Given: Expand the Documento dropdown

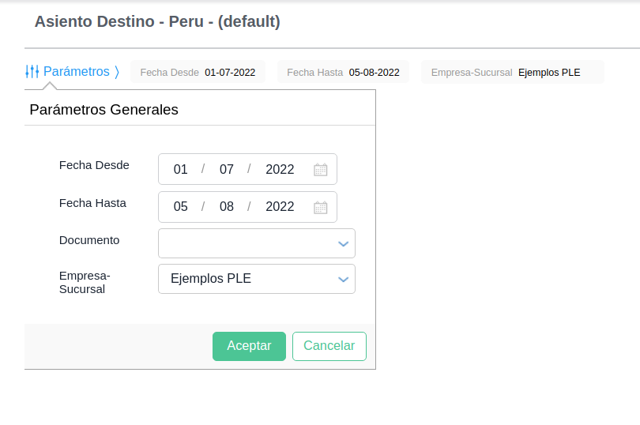Looking at the screenshot, I should tap(343, 244).
